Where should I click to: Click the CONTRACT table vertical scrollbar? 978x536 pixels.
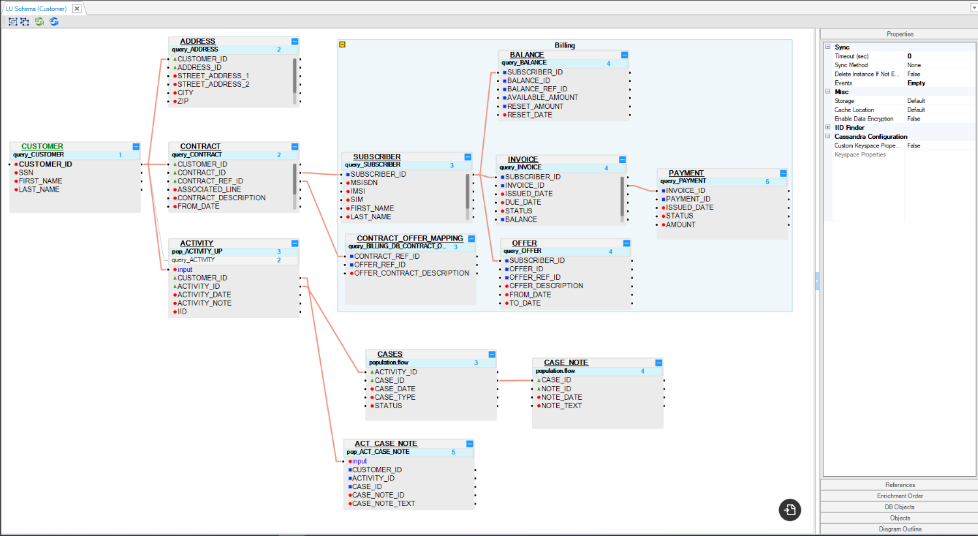tap(295, 179)
